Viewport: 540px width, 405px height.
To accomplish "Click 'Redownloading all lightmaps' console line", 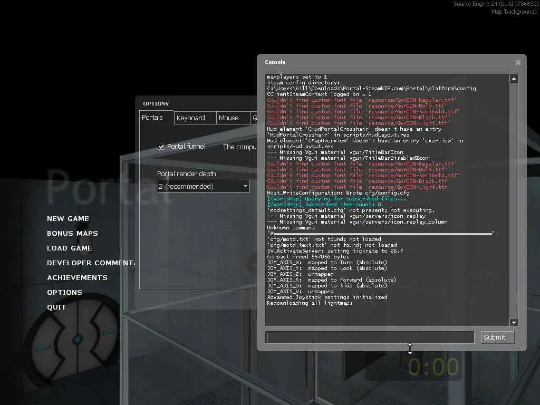I will point(310,303).
